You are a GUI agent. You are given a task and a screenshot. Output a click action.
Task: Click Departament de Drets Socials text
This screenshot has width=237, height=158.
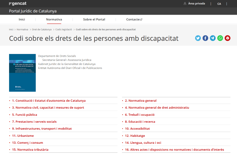[x=57, y=56]
